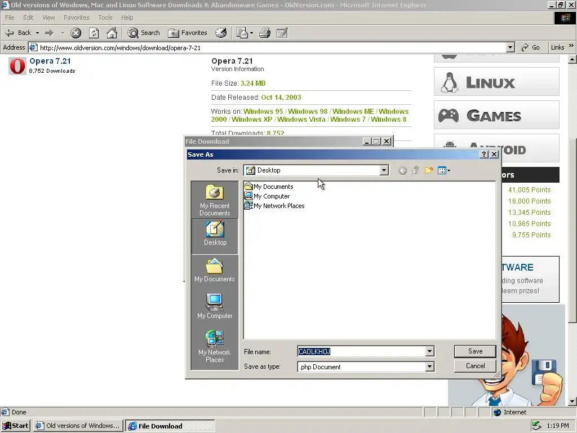Open the Search pane in IE toolbar

144,33
